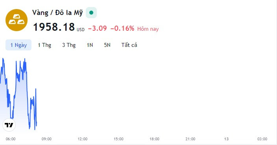277x145 pixels.
Task: Click the Hôm nay label
Action: pos(148,29)
